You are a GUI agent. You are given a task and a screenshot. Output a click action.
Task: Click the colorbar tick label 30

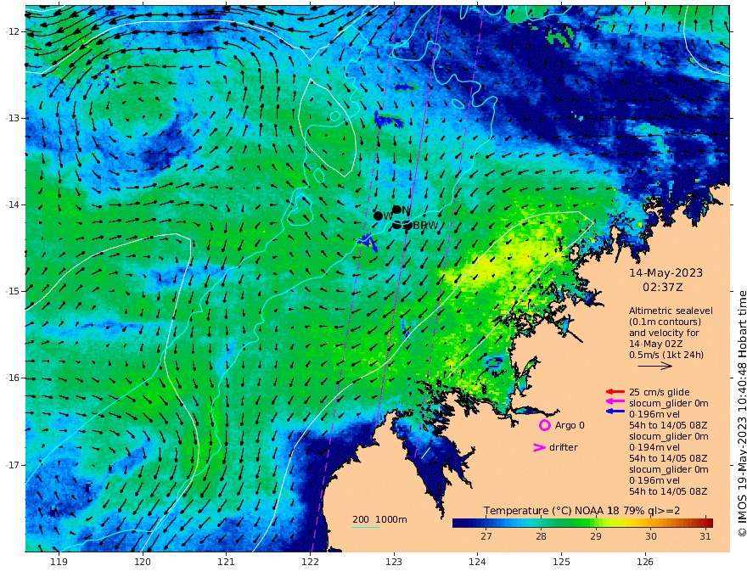pyautogui.click(x=651, y=536)
